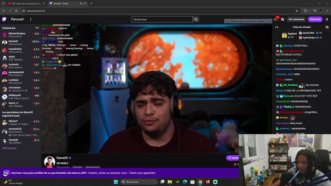Collapse the stream chat panel
The width and height of the screenshot is (331, 186).
[277, 27]
